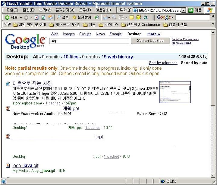Switch to the Froogle search link
The height and width of the screenshot is (185, 217).
pos(115,34)
